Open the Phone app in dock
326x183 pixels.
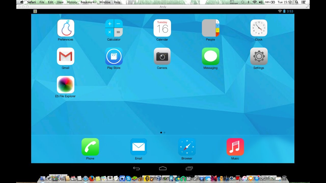[x=90, y=147]
